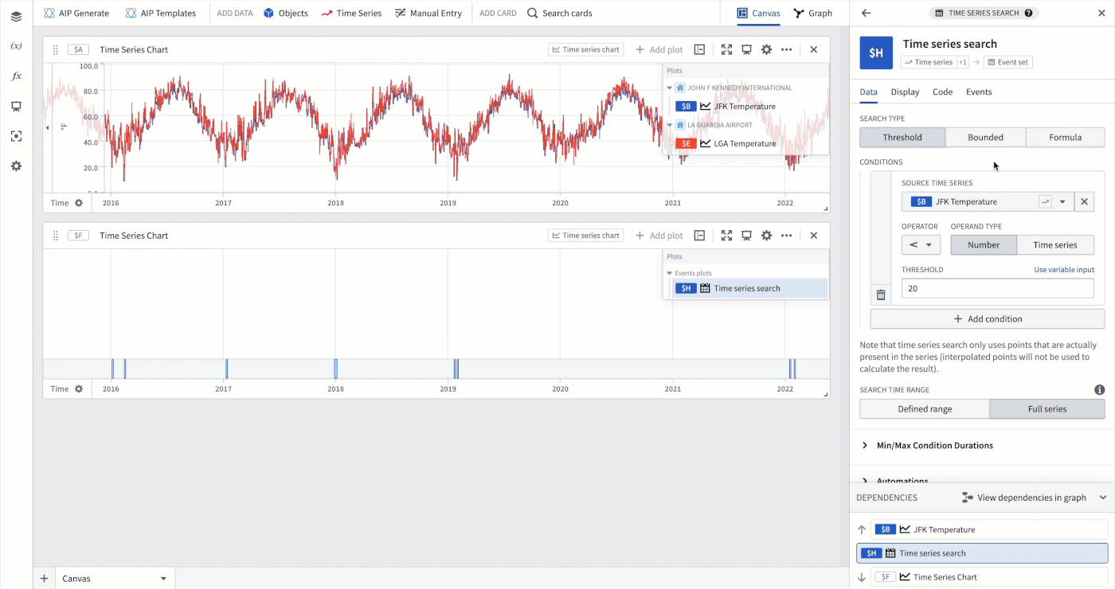This screenshot has height=589, width=1115.
Task: Show search time range info icon
Action: click(1099, 390)
